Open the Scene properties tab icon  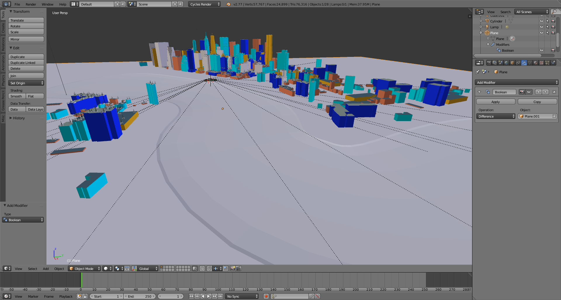(501, 63)
